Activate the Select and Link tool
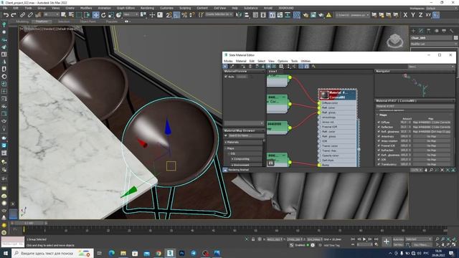The image size is (459, 258). point(22,15)
